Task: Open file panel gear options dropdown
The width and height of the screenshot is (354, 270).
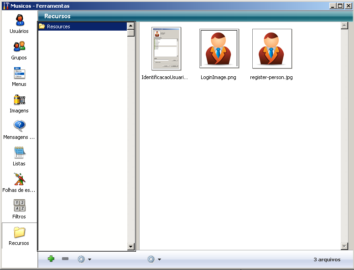Action: [154, 259]
